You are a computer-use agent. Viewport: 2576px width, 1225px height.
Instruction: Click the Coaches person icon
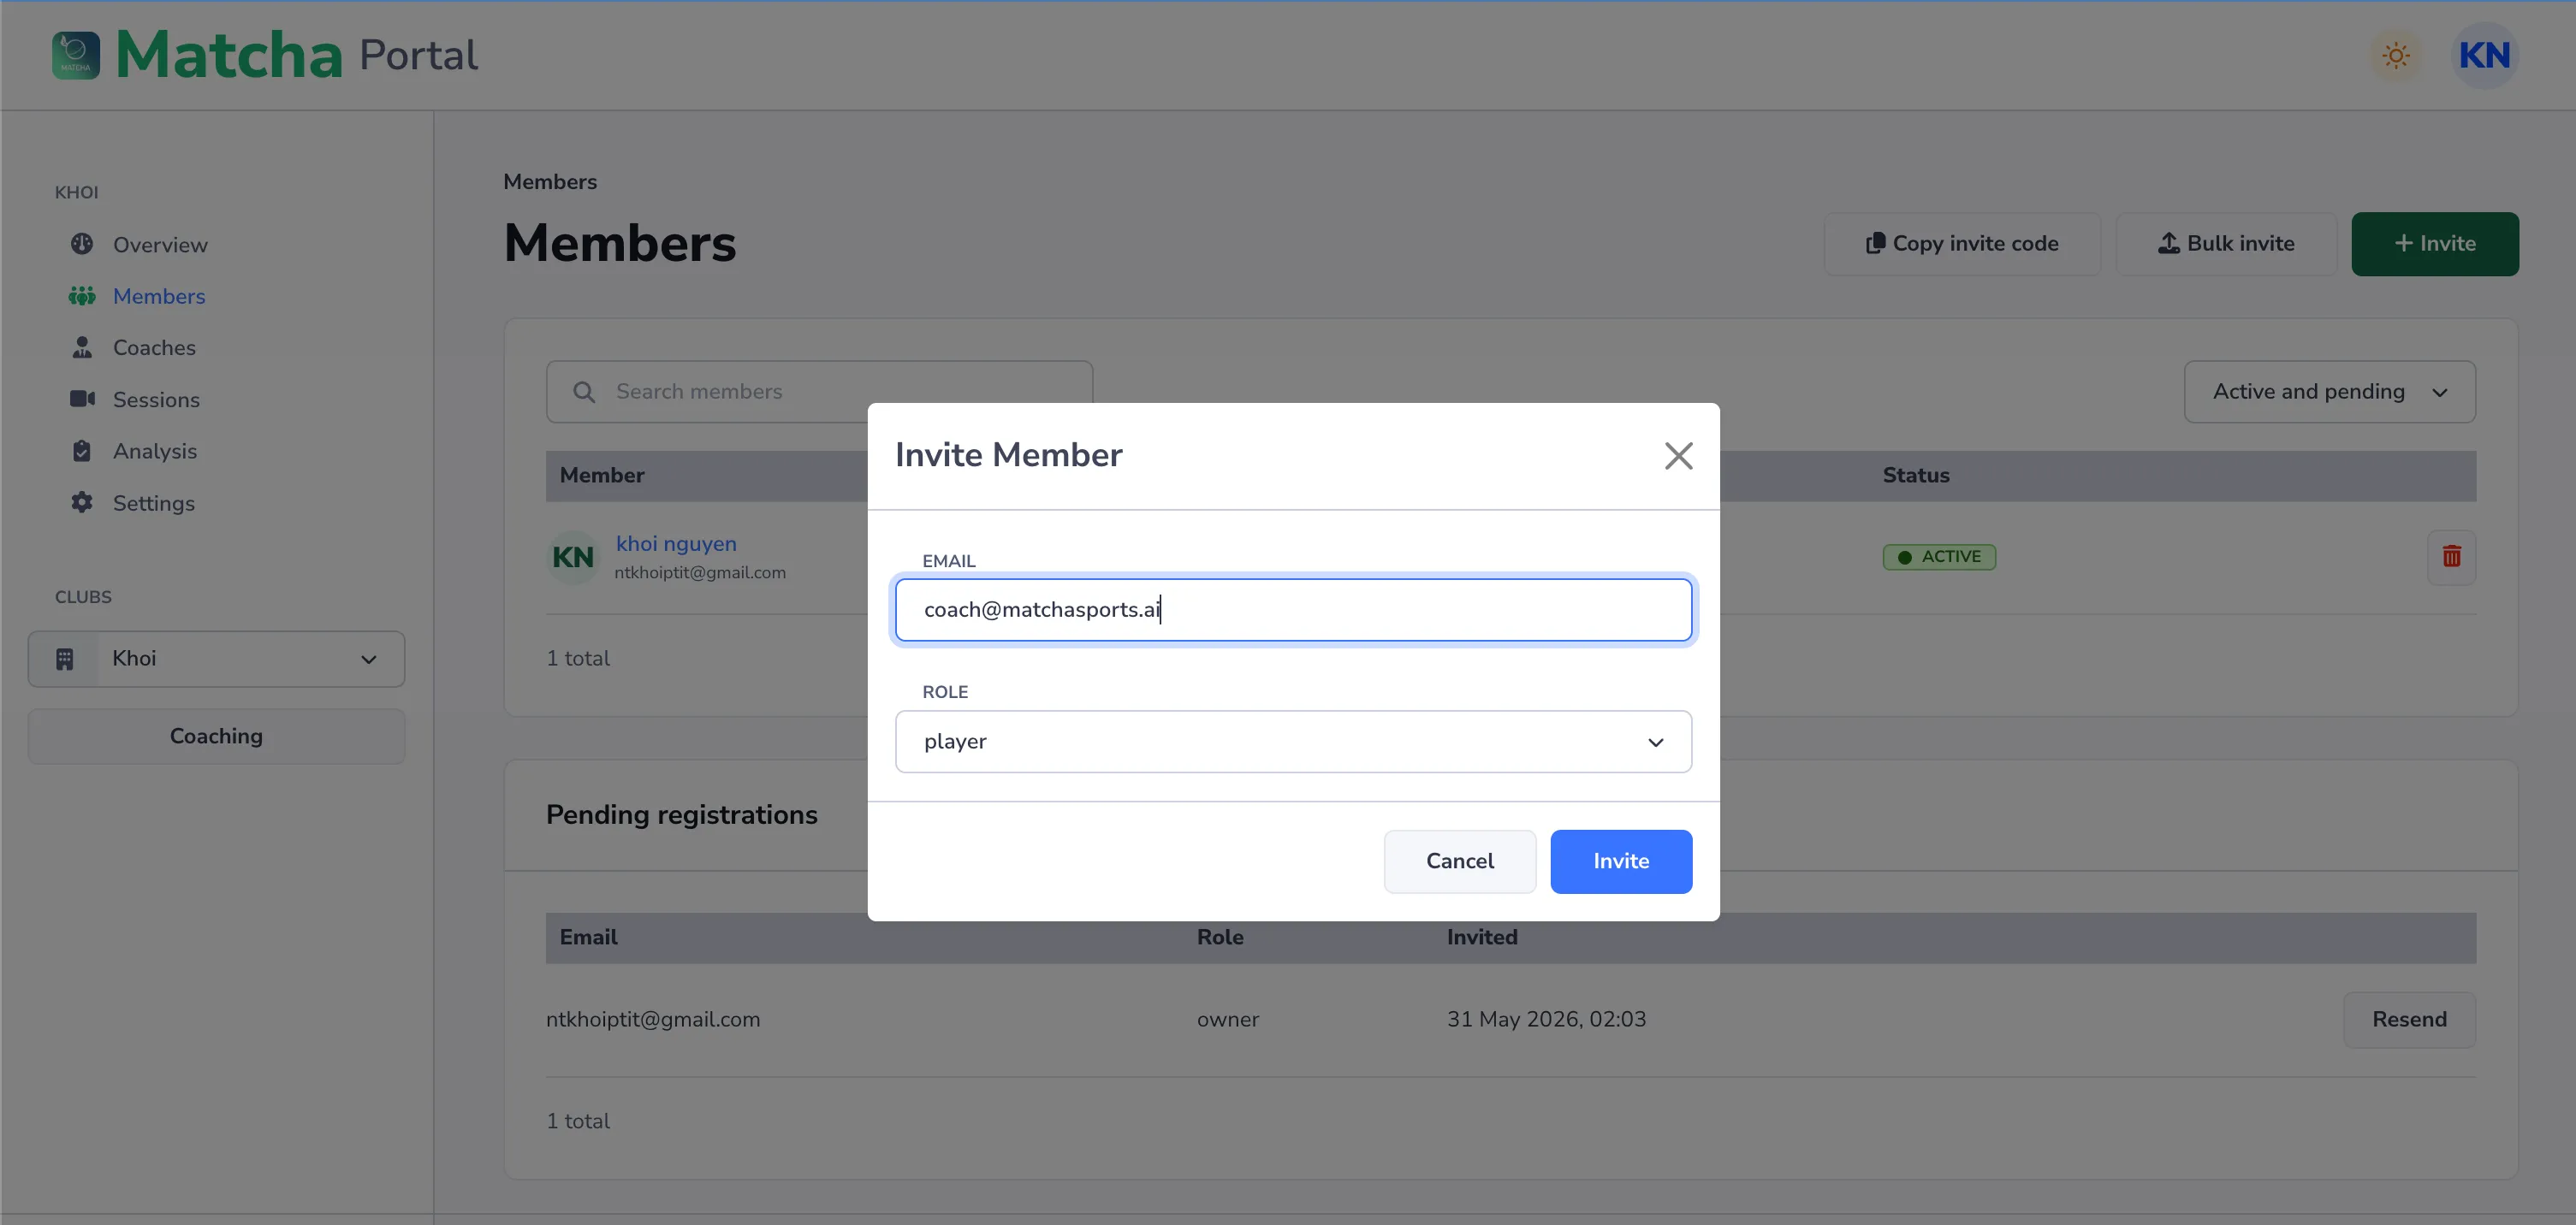tap(82, 346)
